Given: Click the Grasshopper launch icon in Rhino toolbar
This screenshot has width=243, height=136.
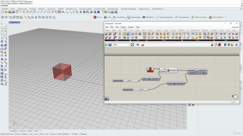Looking at the screenshot, I should 113,12.
